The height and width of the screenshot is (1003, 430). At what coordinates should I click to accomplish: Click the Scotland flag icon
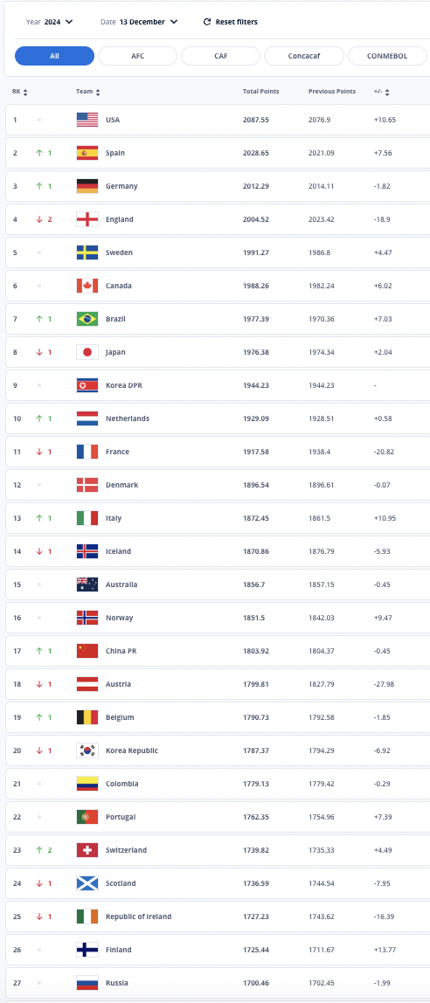87,883
